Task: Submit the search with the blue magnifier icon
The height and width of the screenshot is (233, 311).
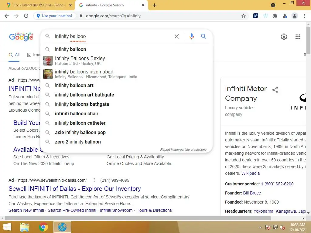Action: (203, 36)
